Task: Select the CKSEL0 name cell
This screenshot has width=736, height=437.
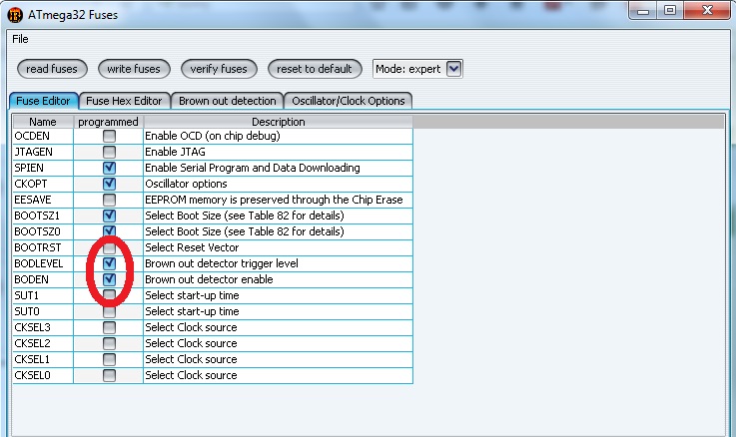Action: click(x=43, y=375)
